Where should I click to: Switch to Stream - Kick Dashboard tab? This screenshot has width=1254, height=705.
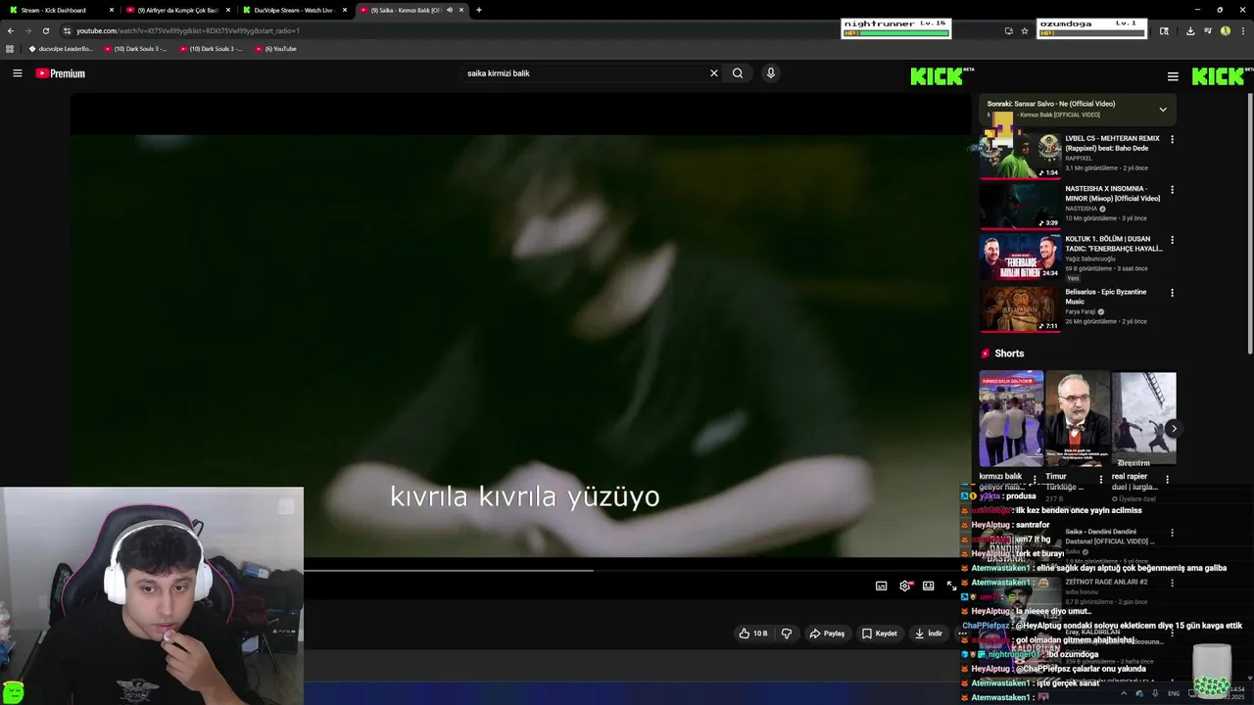coord(54,10)
